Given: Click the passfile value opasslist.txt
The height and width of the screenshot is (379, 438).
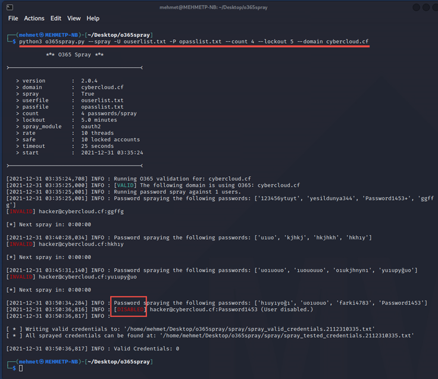Looking at the screenshot, I should pos(102,107).
